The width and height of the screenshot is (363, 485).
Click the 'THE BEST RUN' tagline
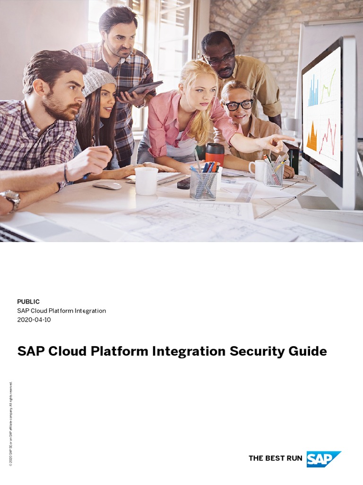276,458
